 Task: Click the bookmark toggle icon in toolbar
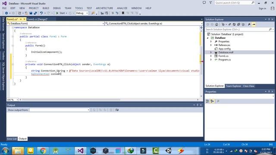click(x=123, y=13)
